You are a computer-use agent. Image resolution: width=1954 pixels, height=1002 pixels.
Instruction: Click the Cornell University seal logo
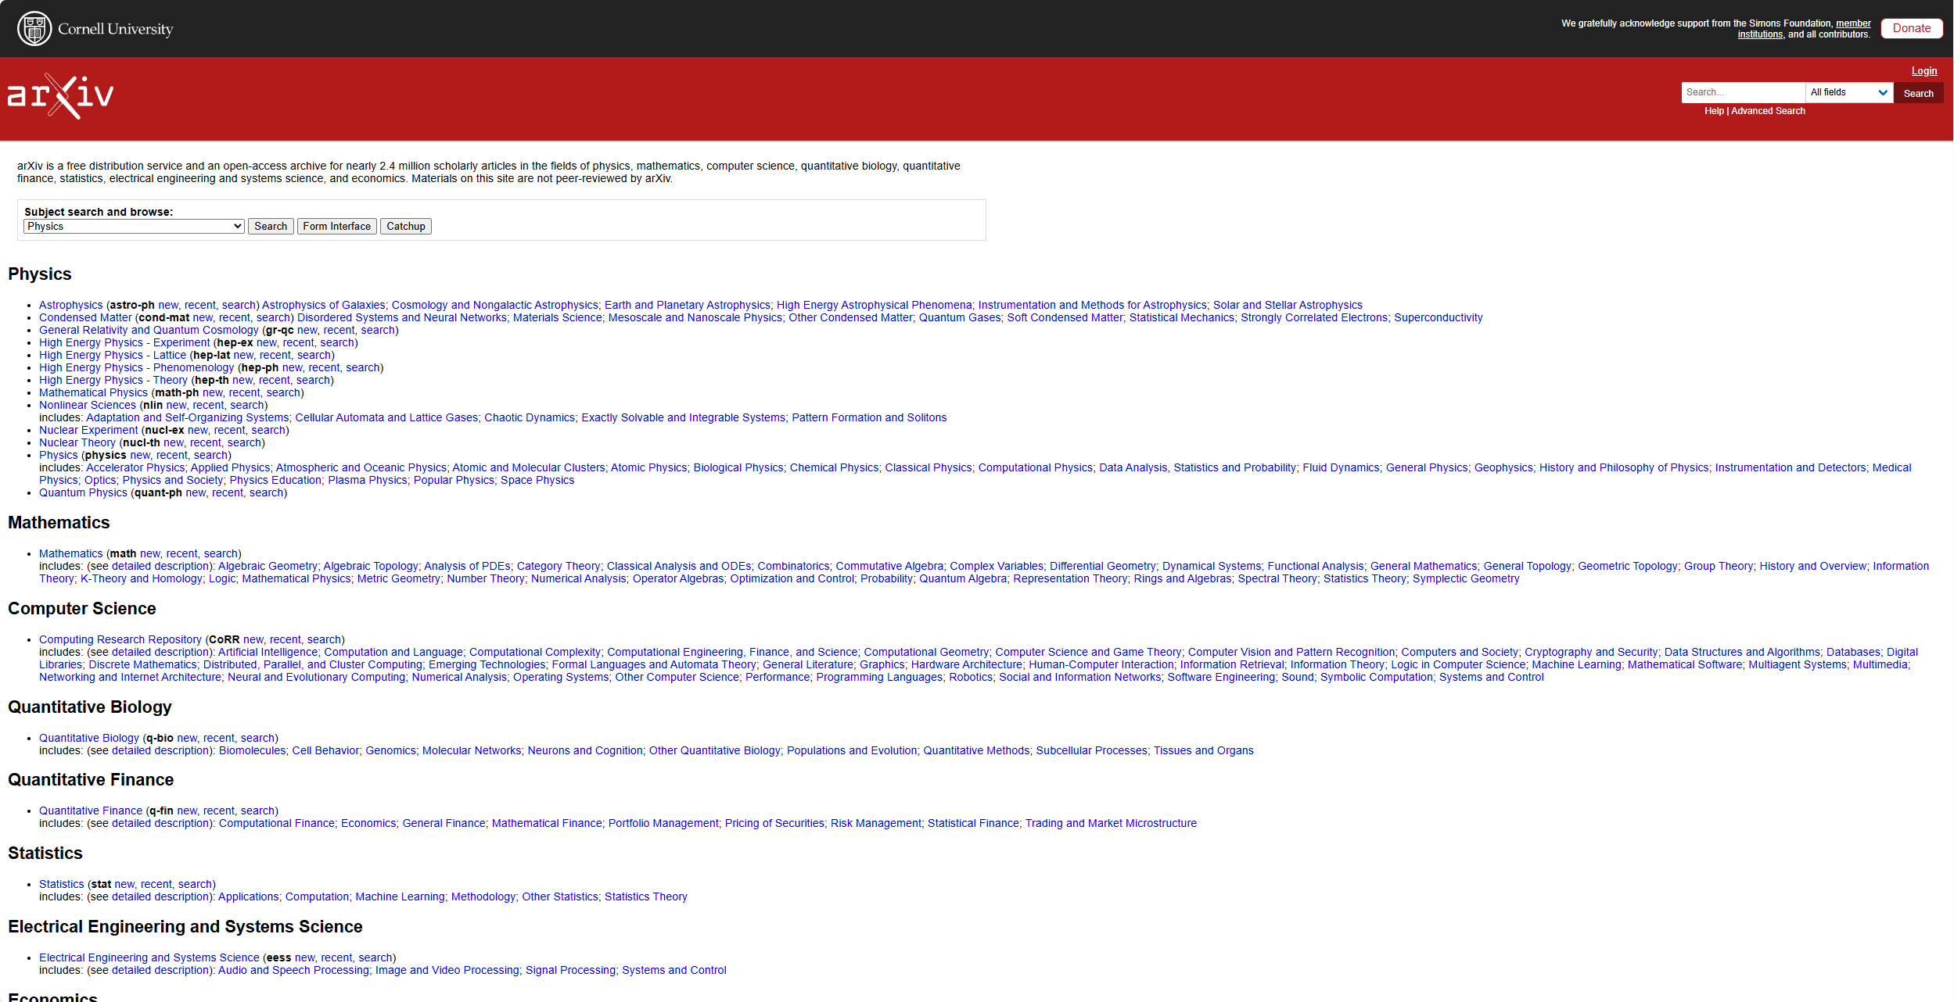click(x=34, y=29)
